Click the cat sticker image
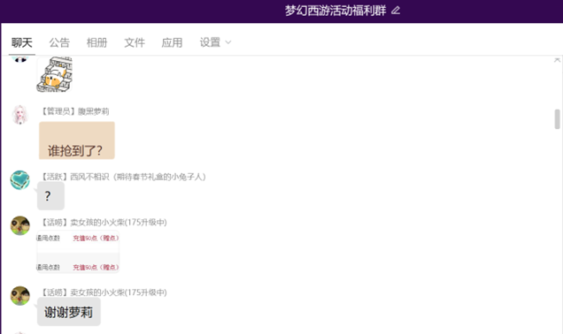The width and height of the screenshot is (563, 334). coord(54,74)
